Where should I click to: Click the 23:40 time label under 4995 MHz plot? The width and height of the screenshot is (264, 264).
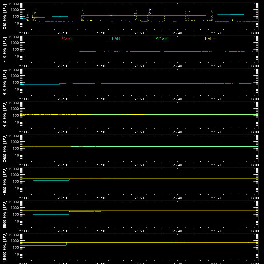[177, 198]
